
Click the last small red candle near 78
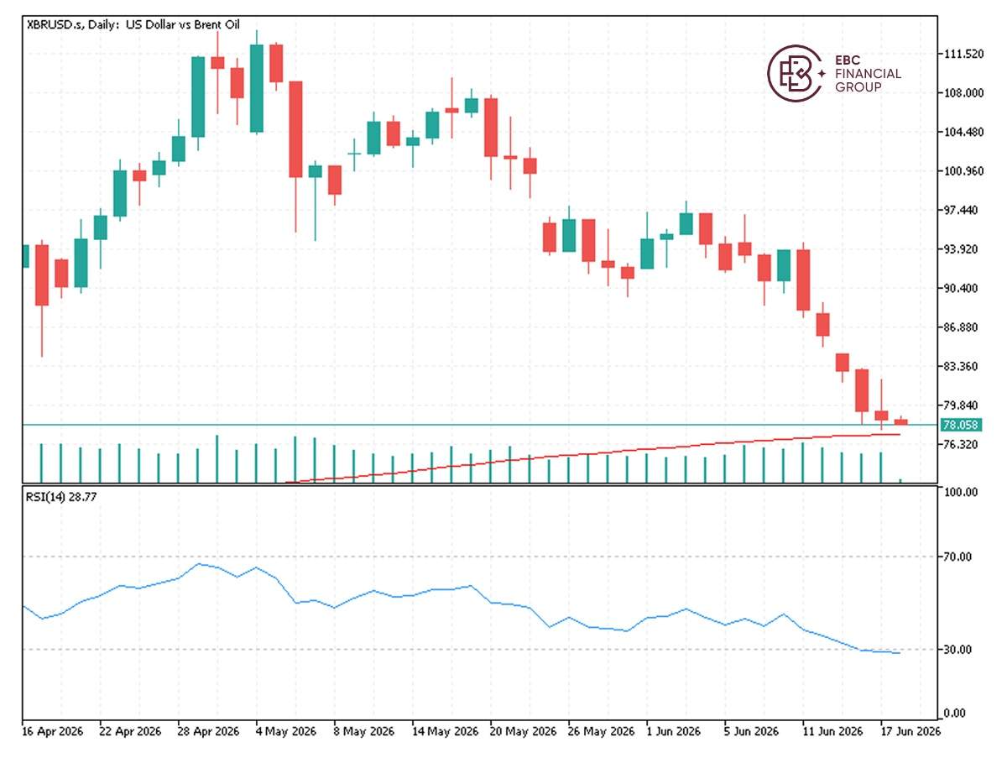pyautogui.click(x=900, y=421)
